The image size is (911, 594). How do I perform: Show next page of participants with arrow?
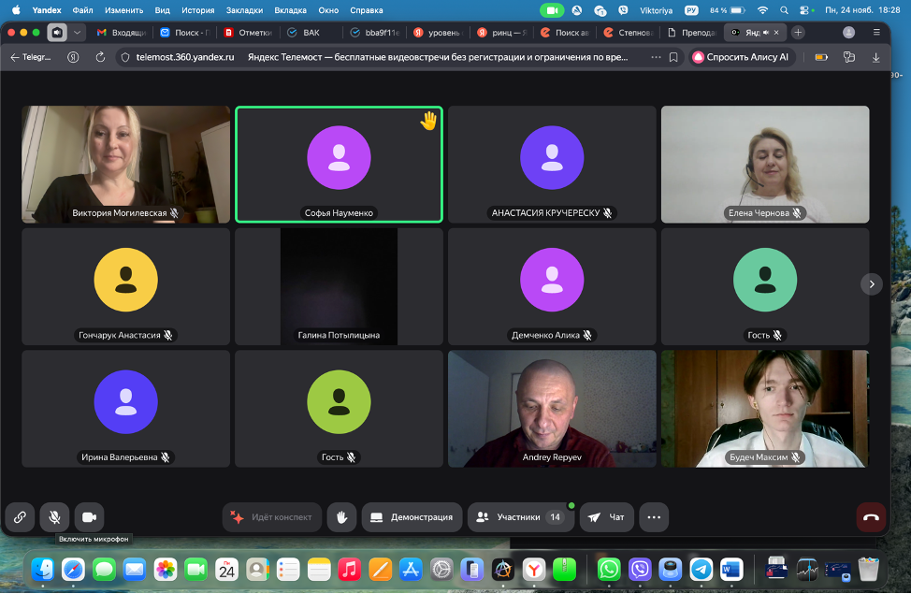(872, 283)
